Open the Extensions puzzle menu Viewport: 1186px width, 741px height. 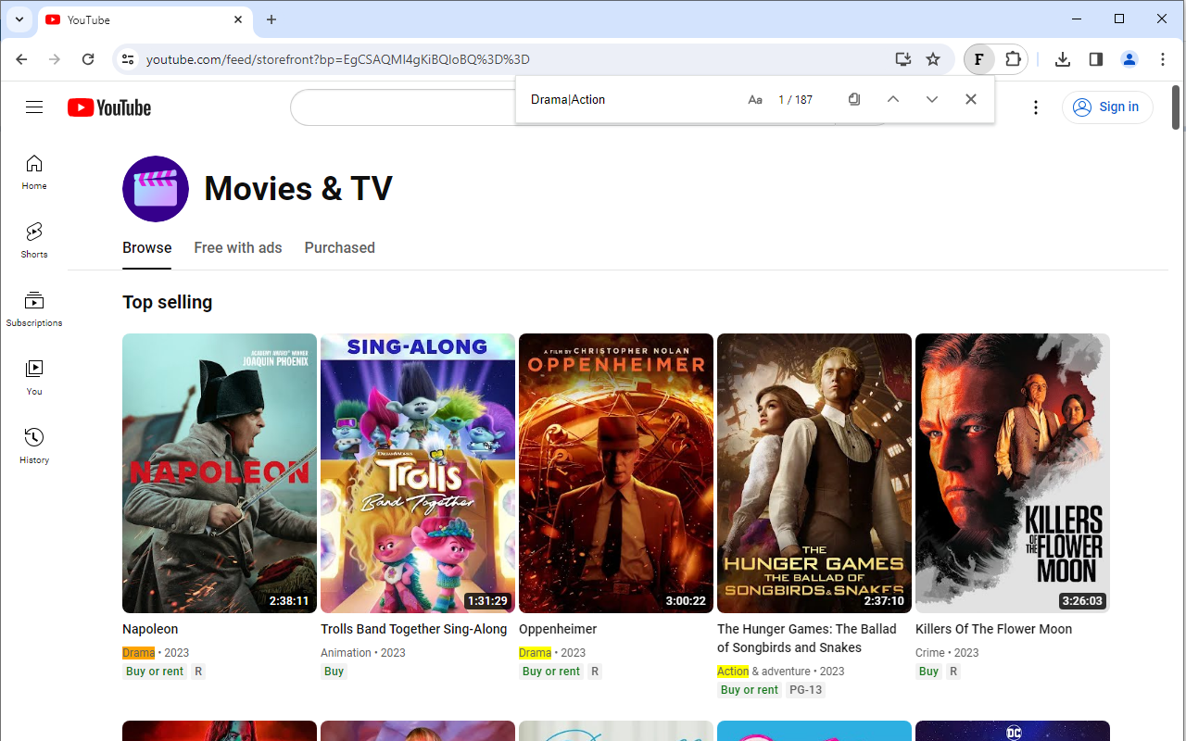pos(1013,59)
